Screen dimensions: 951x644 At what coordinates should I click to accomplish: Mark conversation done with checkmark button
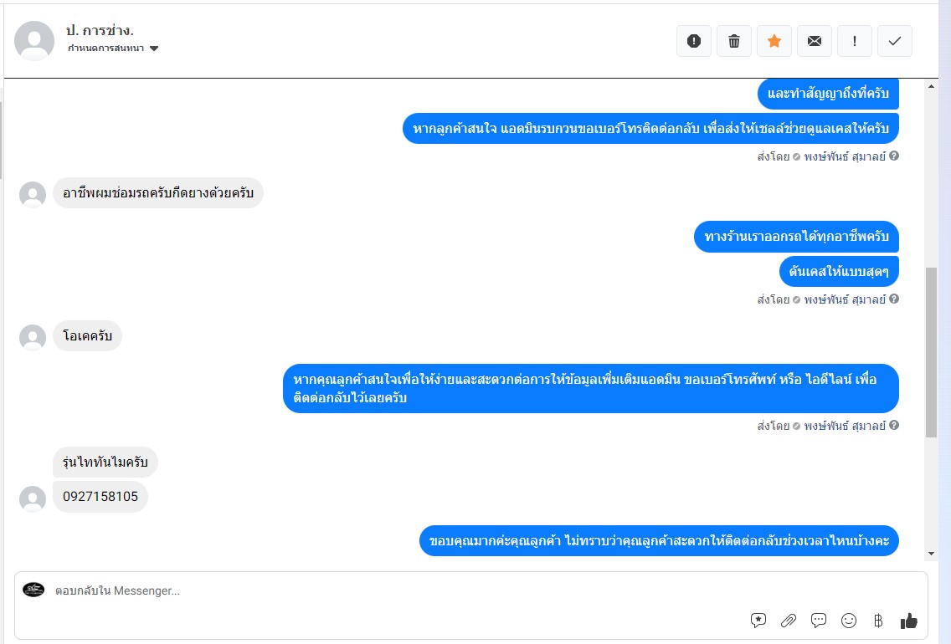tap(895, 41)
